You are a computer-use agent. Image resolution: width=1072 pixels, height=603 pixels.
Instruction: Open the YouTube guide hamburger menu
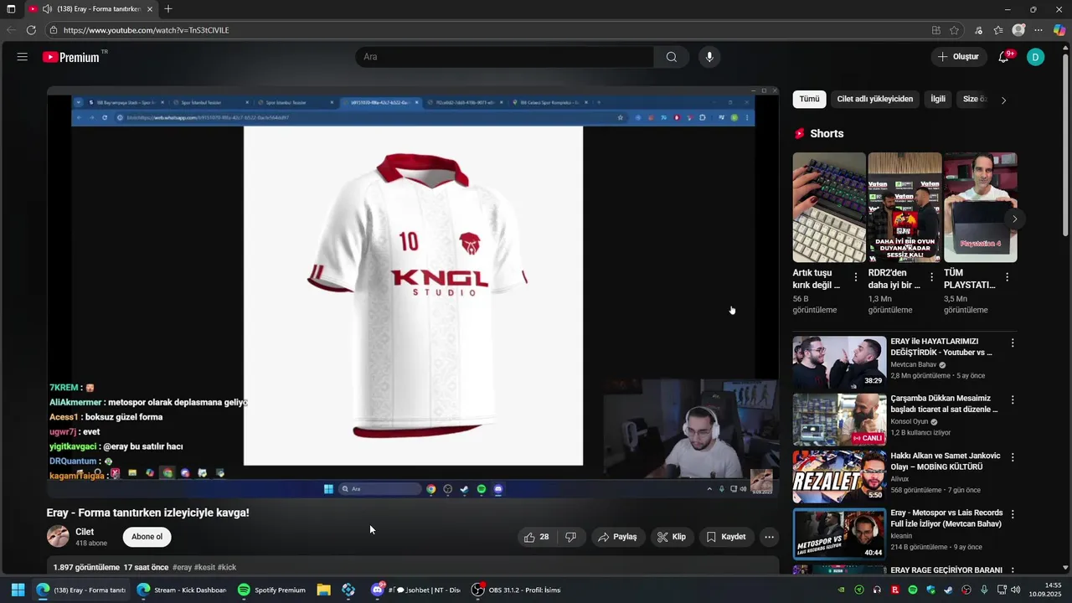click(x=22, y=57)
